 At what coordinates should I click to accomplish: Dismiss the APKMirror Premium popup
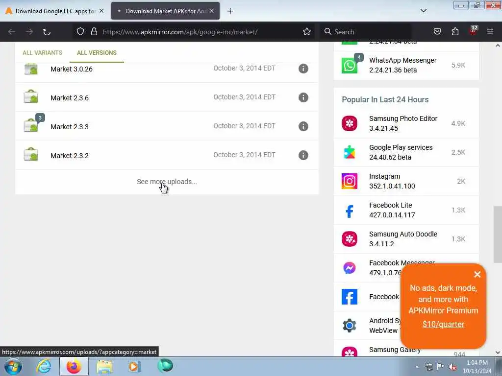click(477, 274)
